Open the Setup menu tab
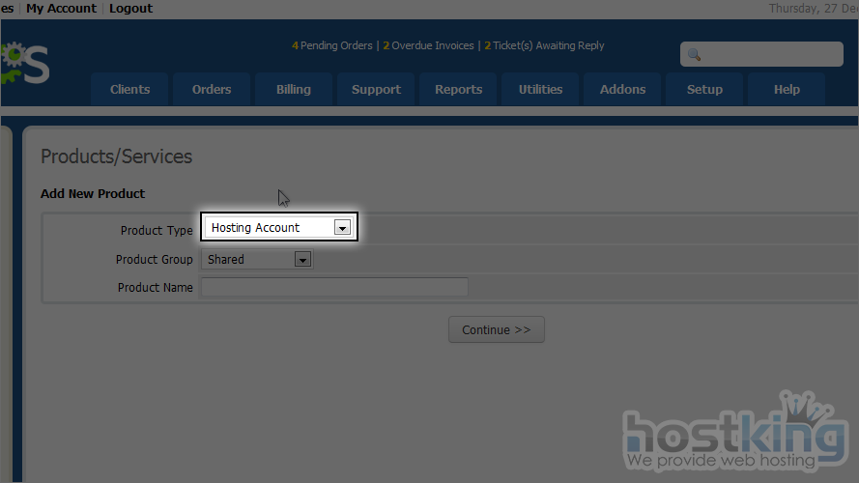This screenshot has height=483, width=859. [704, 89]
